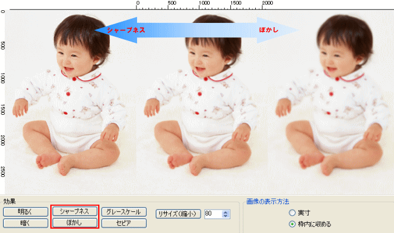Click the リサイズ(縮小) button
This screenshot has width=394, height=233.
(178, 214)
